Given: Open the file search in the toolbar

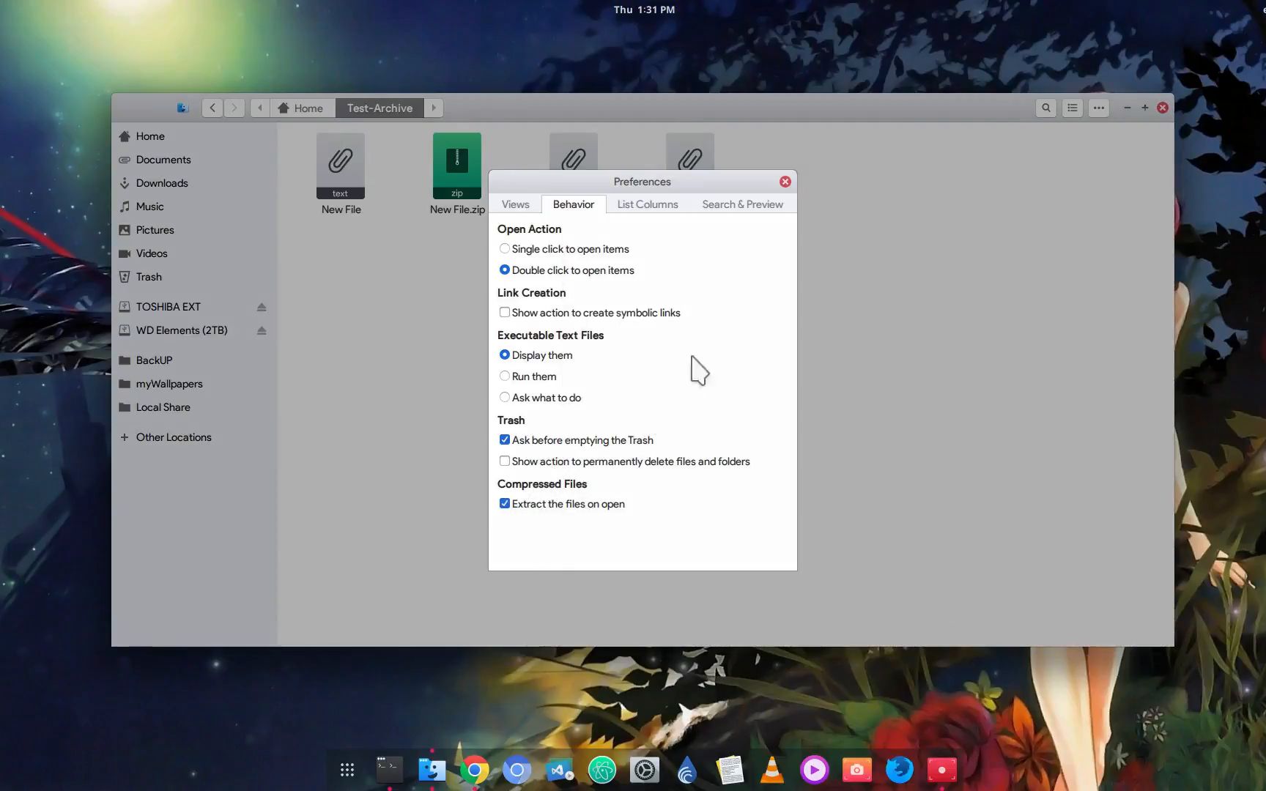Looking at the screenshot, I should pyautogui.click(x=1045, y=108).
